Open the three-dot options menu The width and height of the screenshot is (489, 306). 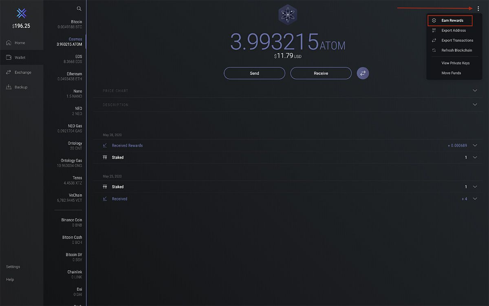click(478, 8)
